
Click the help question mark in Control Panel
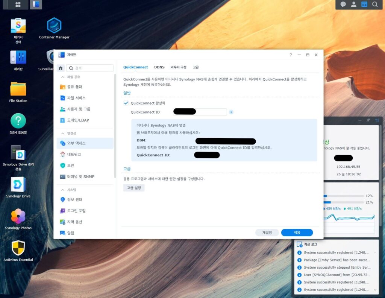(x=291, y=55)
